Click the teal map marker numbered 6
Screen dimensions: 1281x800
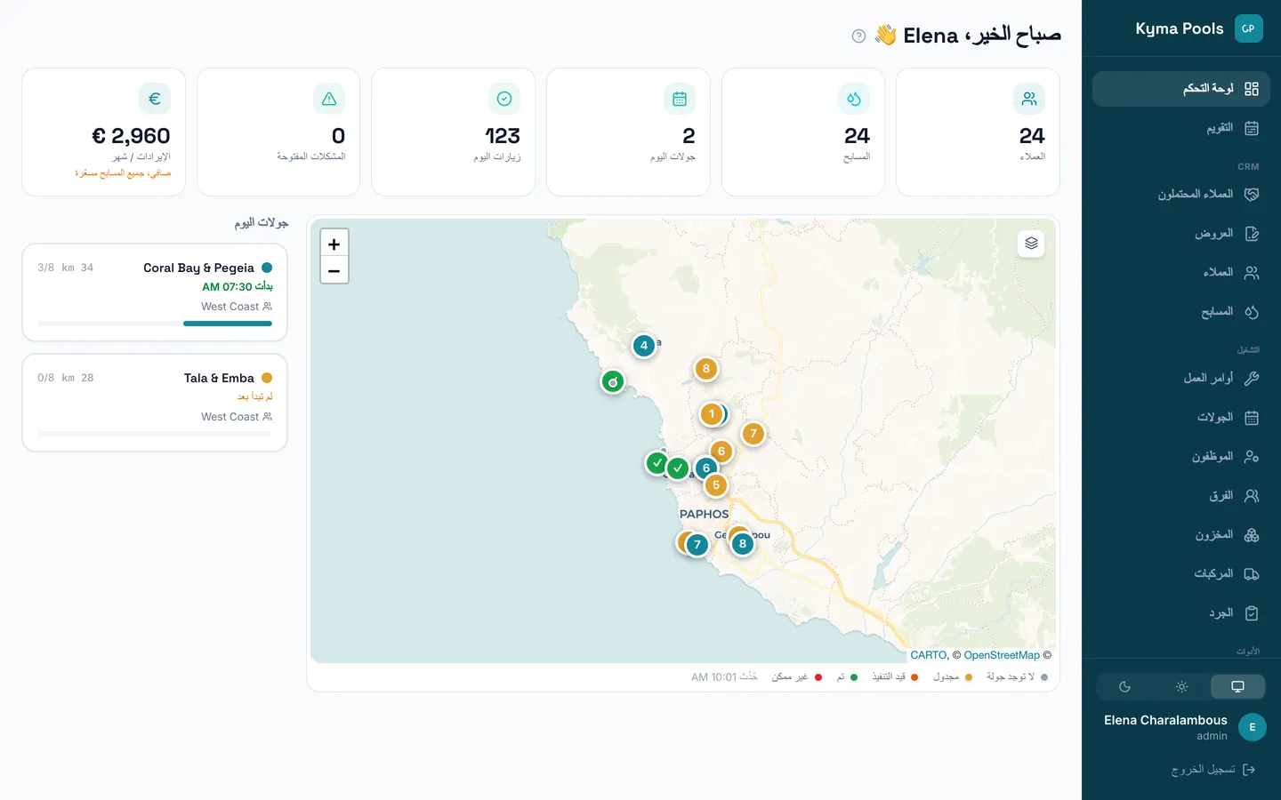(706, 468)
